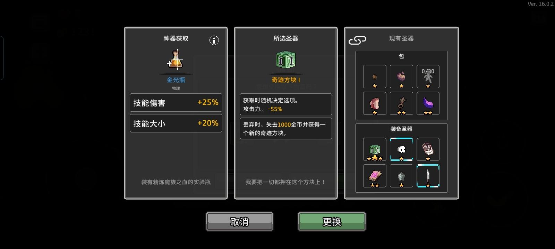Click the chain link icon beside 现有圣器
The width and height of the screenshot is (555, 249).
point(357,40)
